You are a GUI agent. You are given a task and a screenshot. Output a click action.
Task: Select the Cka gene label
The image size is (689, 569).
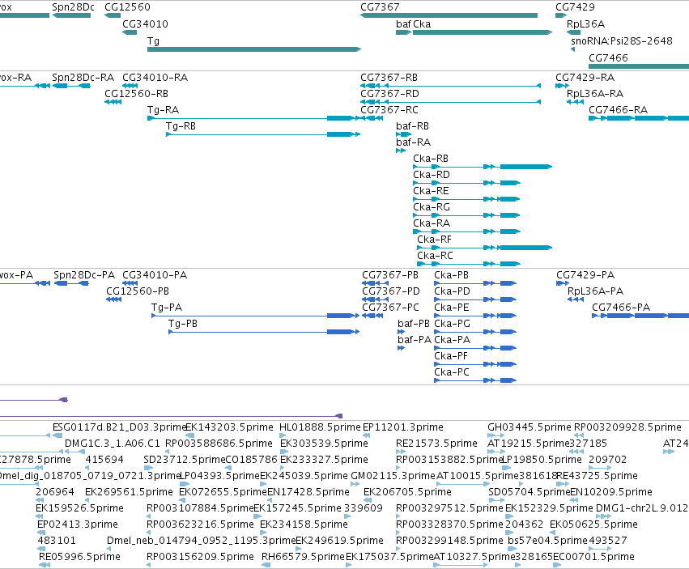tap(422, 23)
